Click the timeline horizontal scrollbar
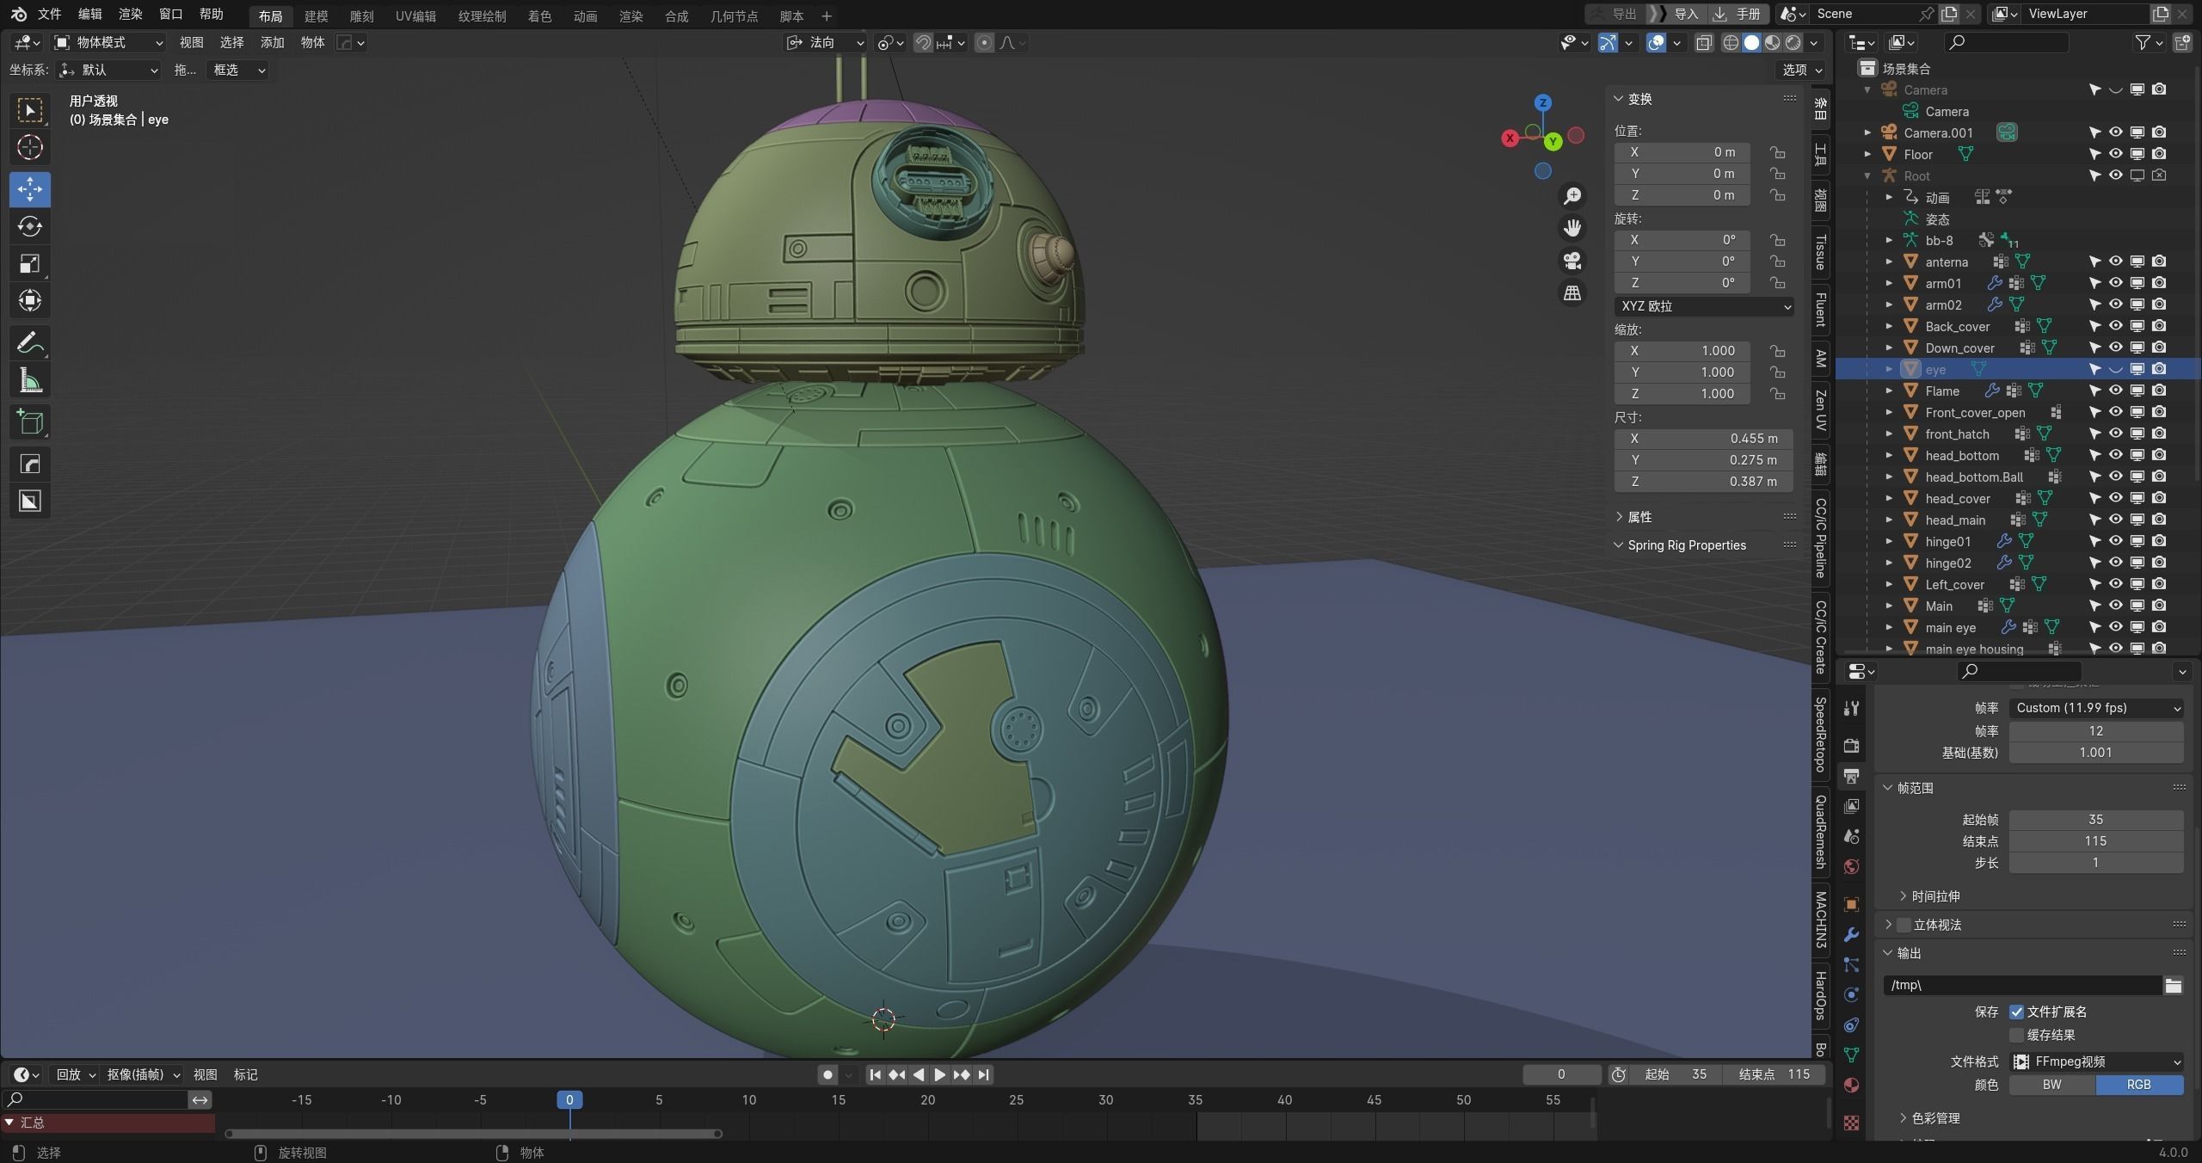The height and width of the screenshot is (1163, 2202). click(473, 1134)
